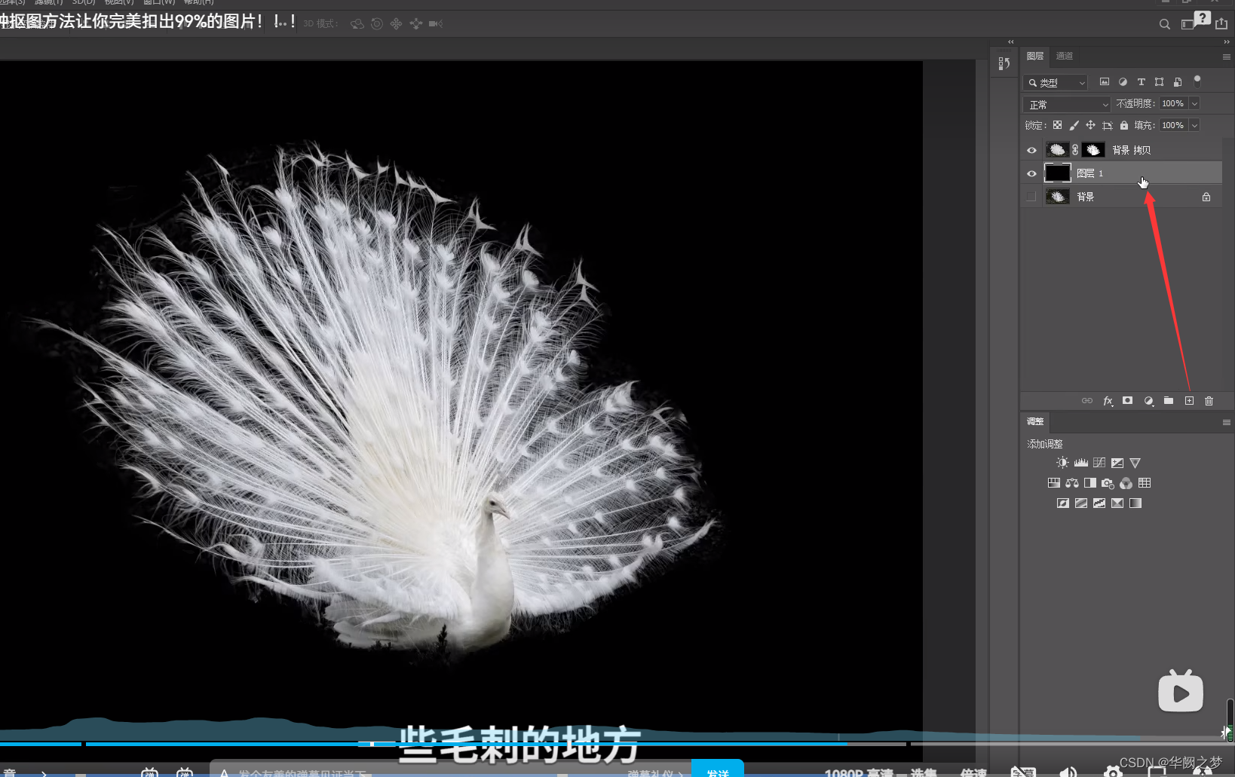Select the 背景 拷贝 layer mask thumbnail

[1093, 150]
